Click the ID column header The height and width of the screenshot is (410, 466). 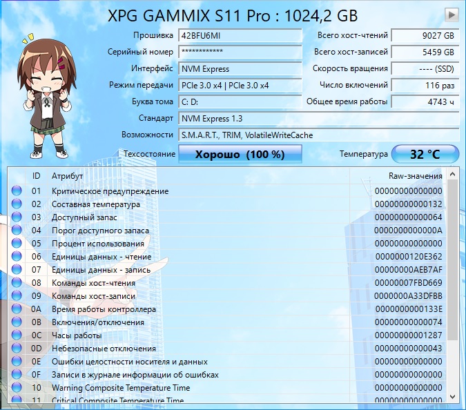36,176
